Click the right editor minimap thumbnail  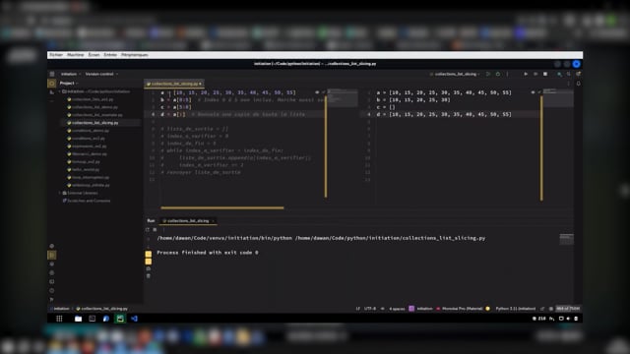(558, 98)
